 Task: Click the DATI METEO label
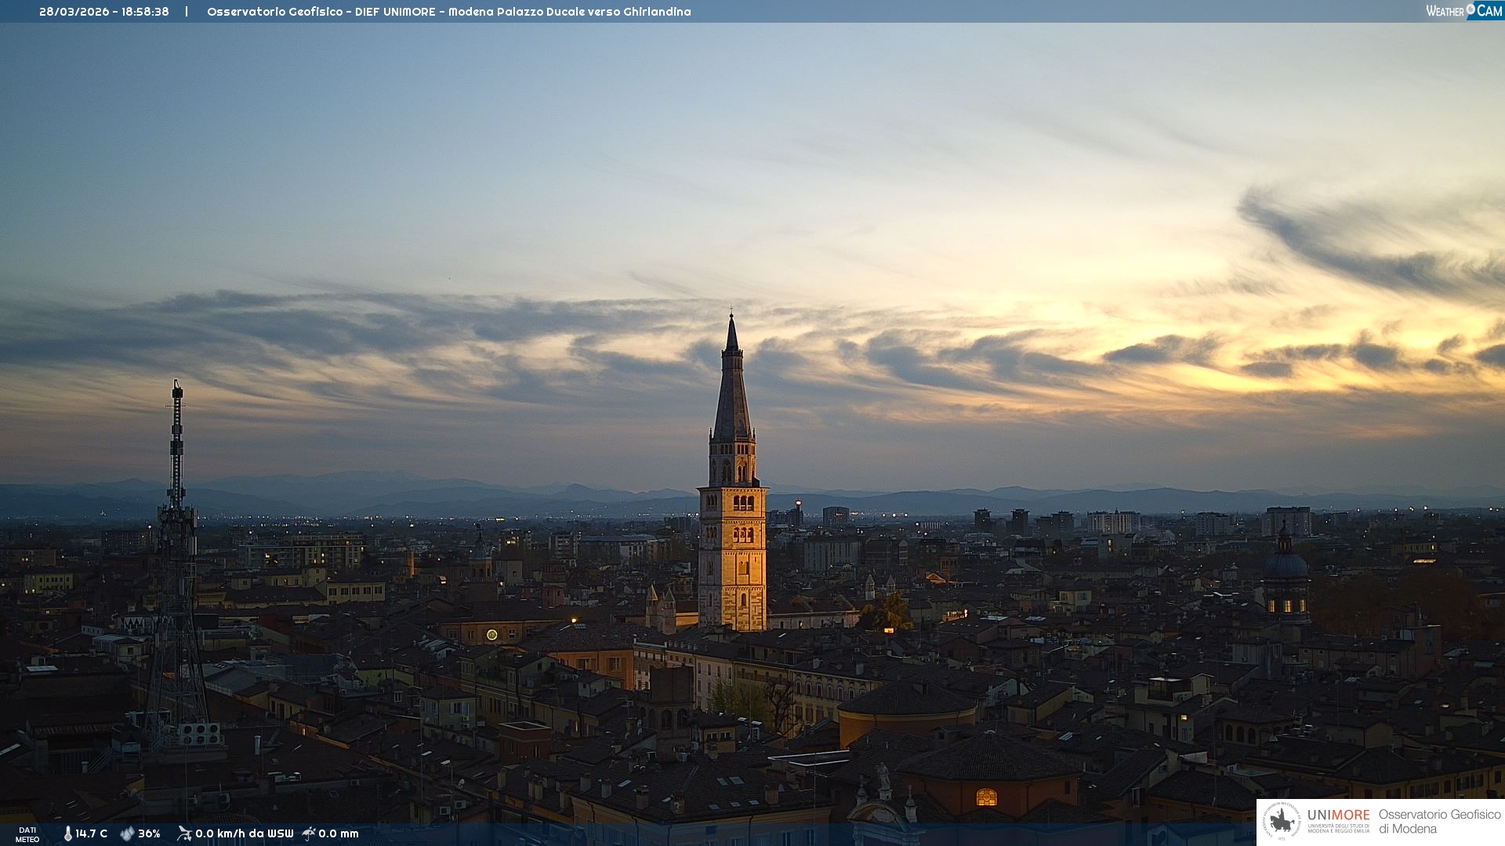(x=27, y=834)
